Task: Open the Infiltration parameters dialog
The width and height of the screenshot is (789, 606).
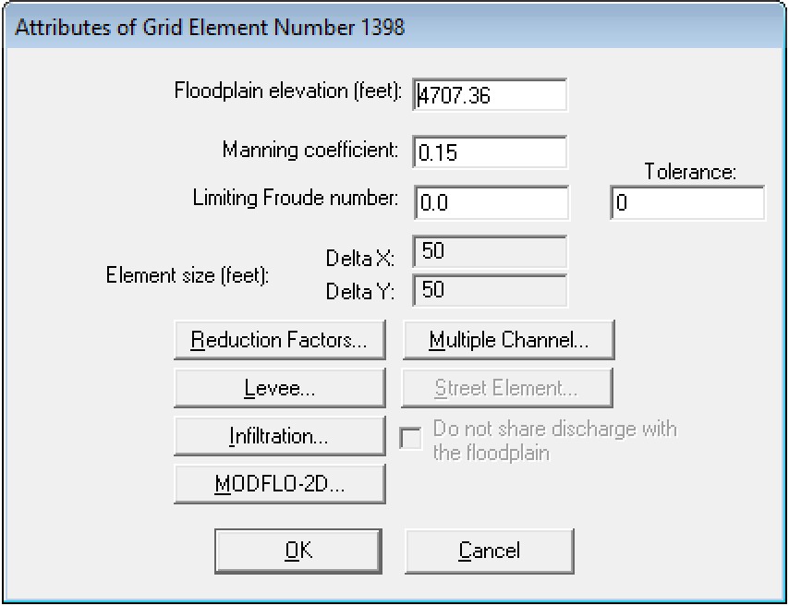Action: pyautogui.click(x=279, y=435)
